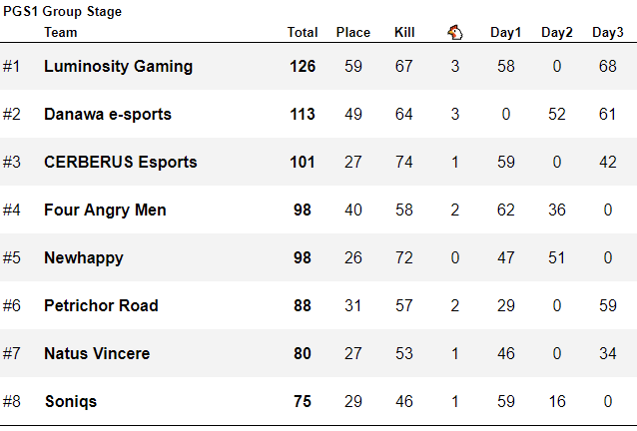Open the Soniqs team entry
Image resolution: width=637 pixels, height=431 pixels.
point(70,402)
